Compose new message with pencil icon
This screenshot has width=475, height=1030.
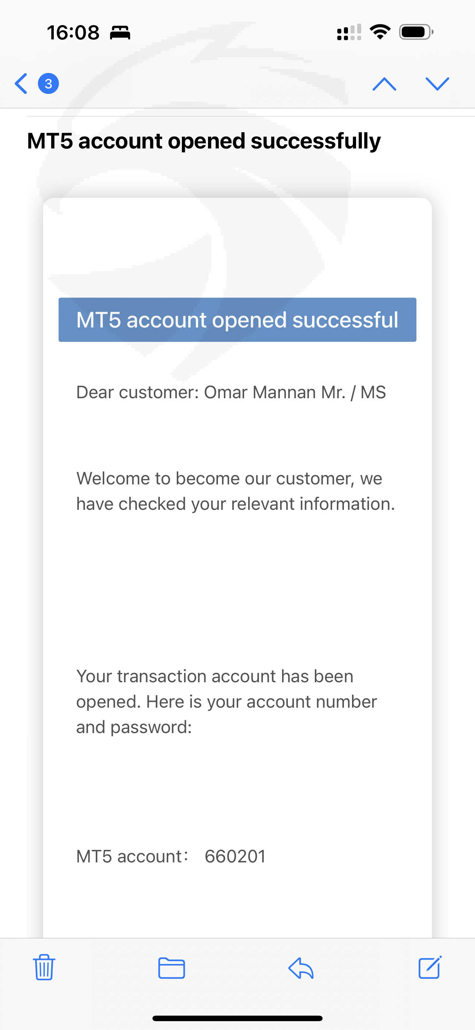pyautogui.click(x=430, y=967)
